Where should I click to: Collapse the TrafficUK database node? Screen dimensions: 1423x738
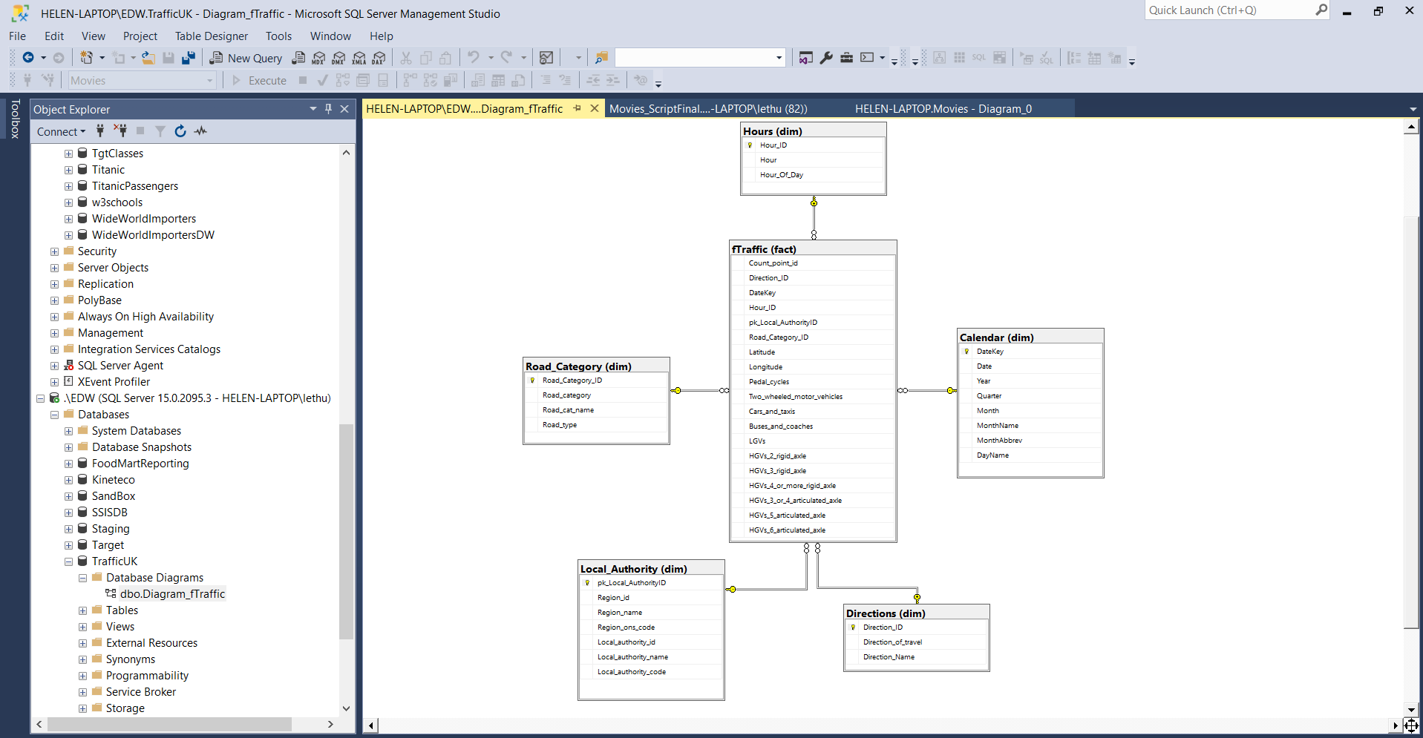coord(68,561)
